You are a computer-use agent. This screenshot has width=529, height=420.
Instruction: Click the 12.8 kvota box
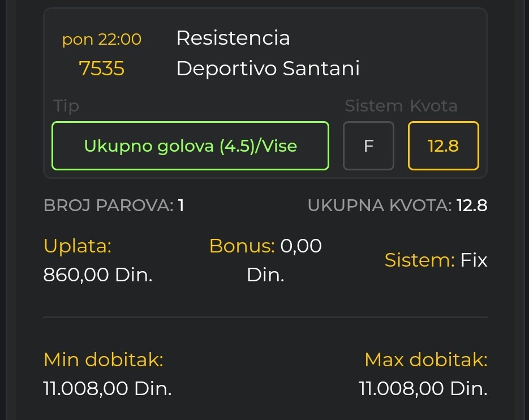pyautogui.click(x=444, y=145)
